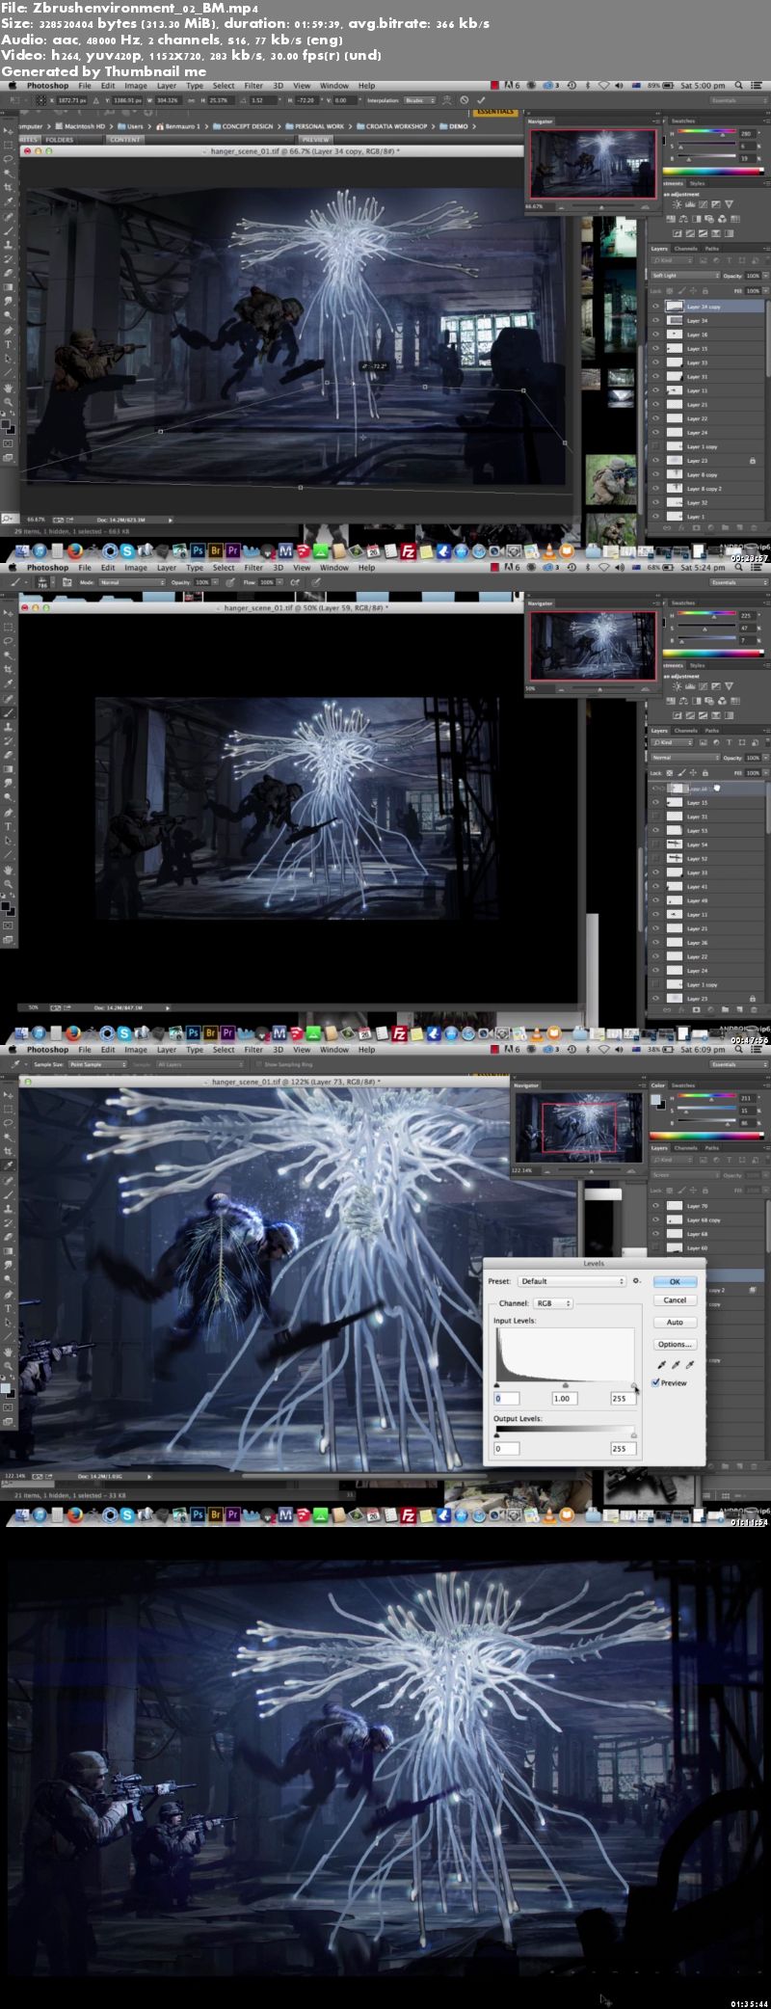Cancel the transform using the circle-slash icon
The image size is (771, 2009).
pos(465,100)
